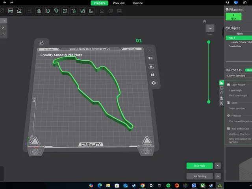
Task: Toggle the Global process switch
Action: click(x=248, y=70)
